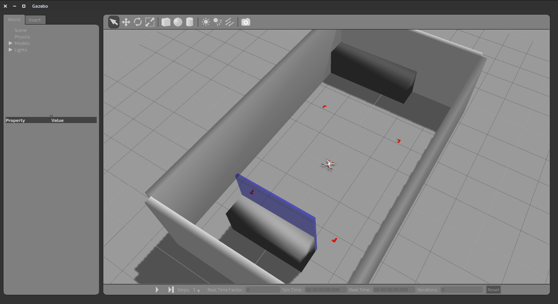This screenshot has width=558, height=304.
Task: Click the directional light icon
Action: click(x=229, y=22)
